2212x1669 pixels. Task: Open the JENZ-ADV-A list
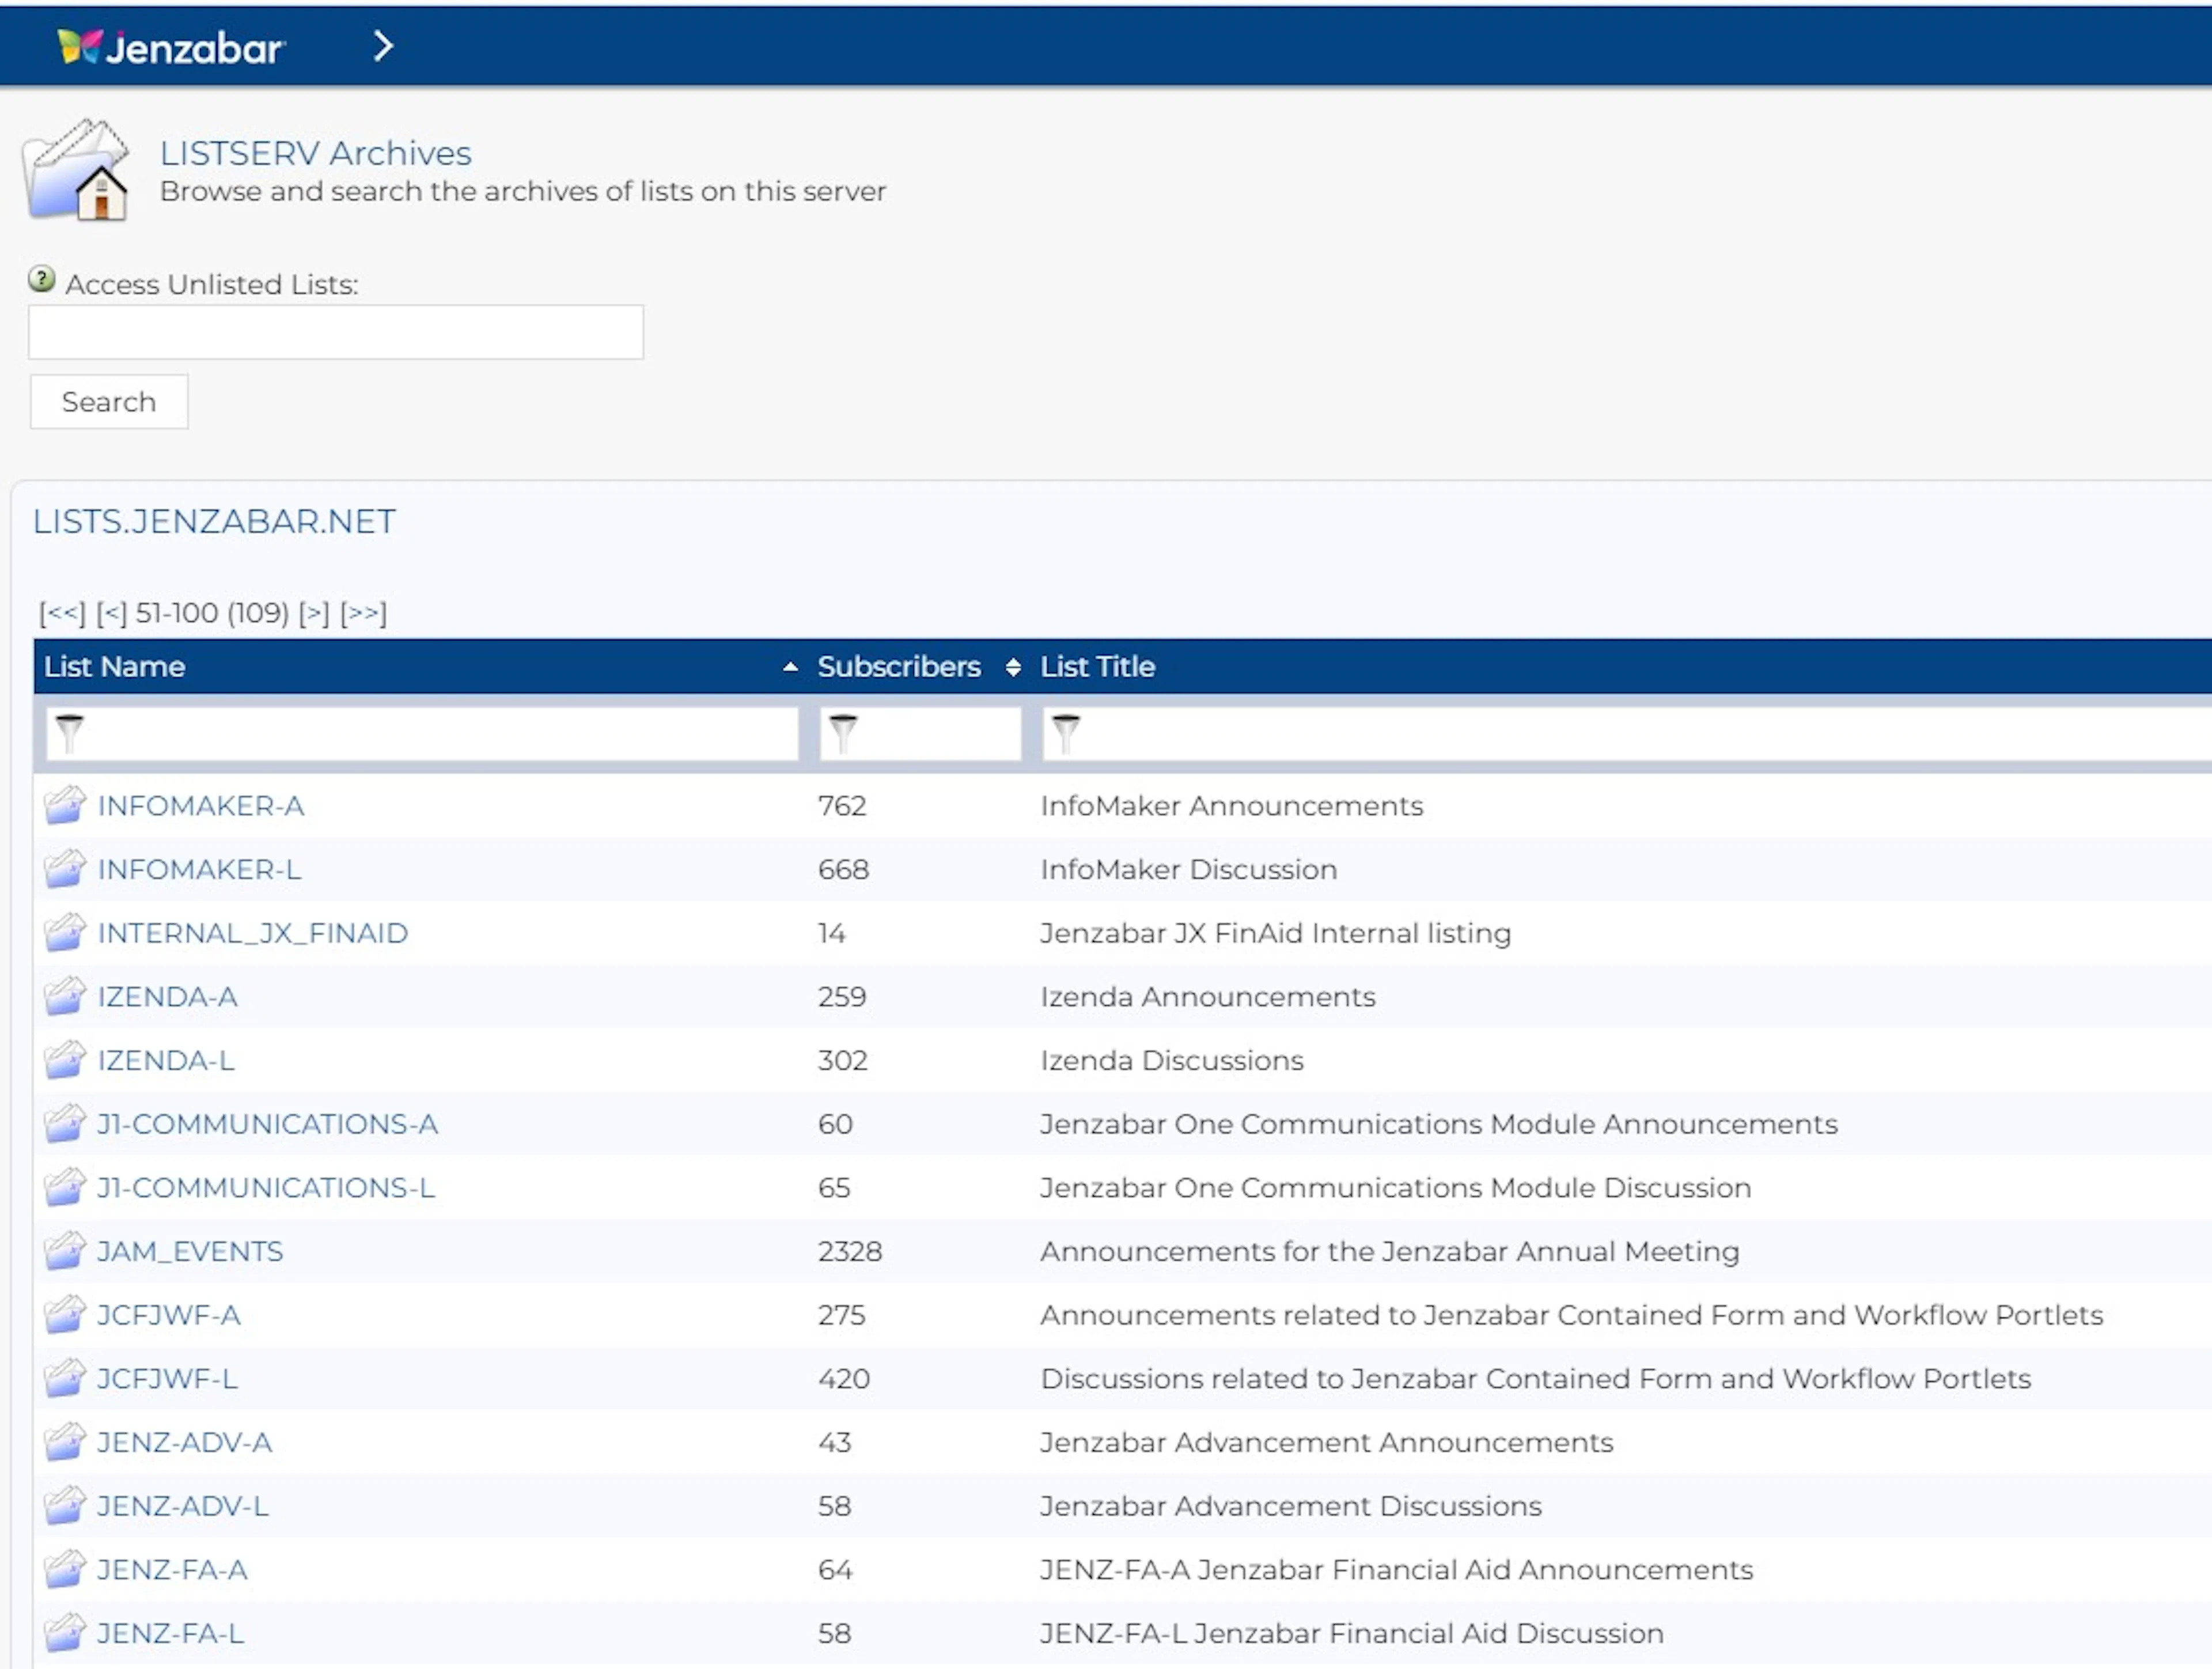(185, 1443)
